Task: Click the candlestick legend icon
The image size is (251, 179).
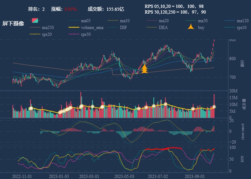Action: tap(35, 21)
